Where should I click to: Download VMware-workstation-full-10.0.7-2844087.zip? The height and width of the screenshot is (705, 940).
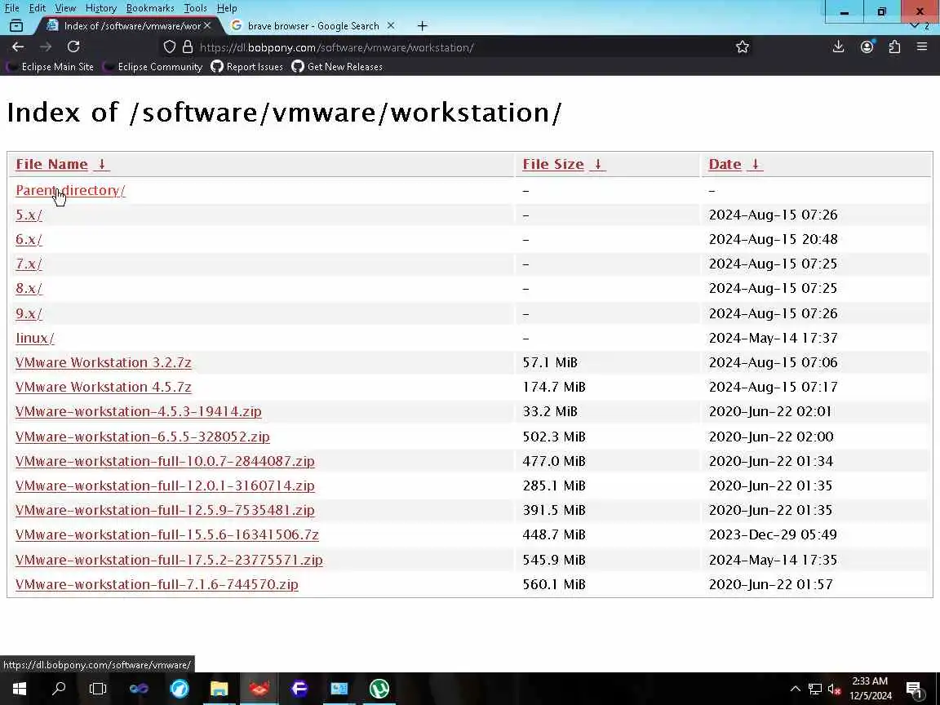point(165,461)
